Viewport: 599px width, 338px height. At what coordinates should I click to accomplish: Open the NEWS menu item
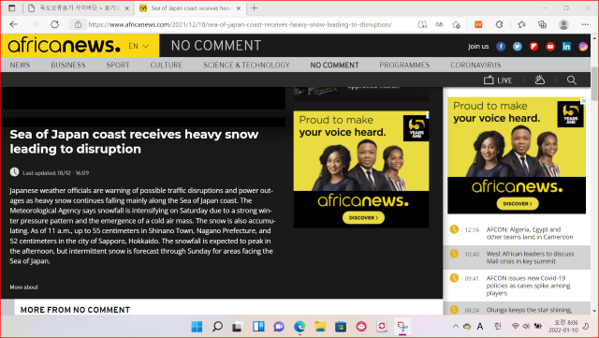point(20,65)
